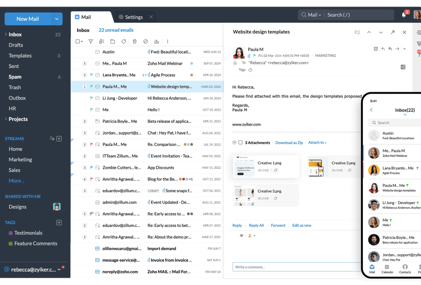This screenshot has height=285, width=421.
Task: Click the Write a comment input field
Action: (297, 267)
